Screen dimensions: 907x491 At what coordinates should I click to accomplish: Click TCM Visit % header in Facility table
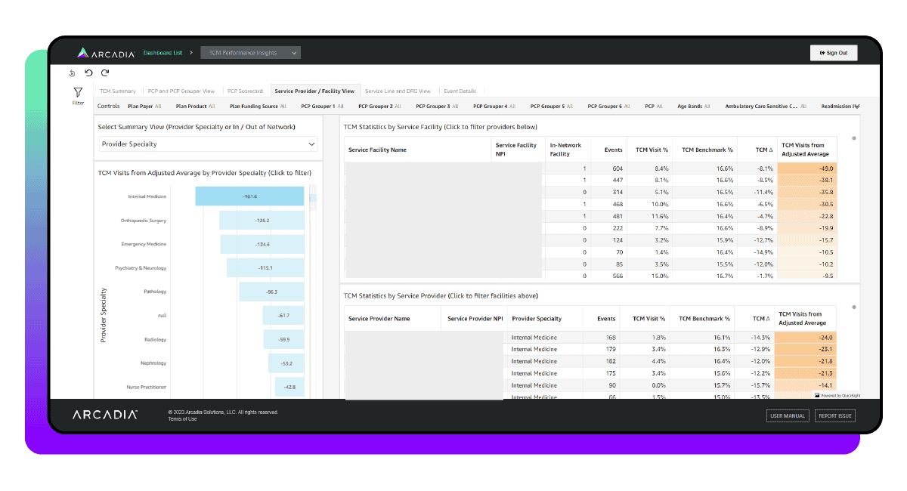(x=650, y=150)
